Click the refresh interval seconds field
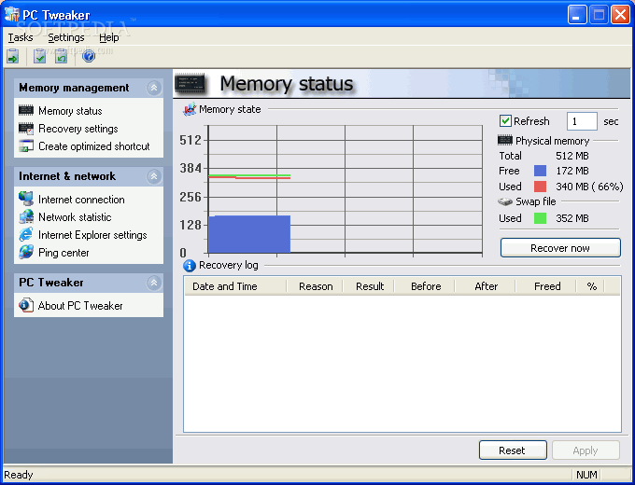The width and height of the screenshot is (635, 485). point(582,121)
